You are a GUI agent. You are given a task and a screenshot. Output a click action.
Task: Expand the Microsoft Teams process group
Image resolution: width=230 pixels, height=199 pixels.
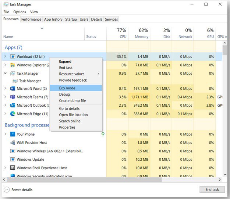[5, 97]
